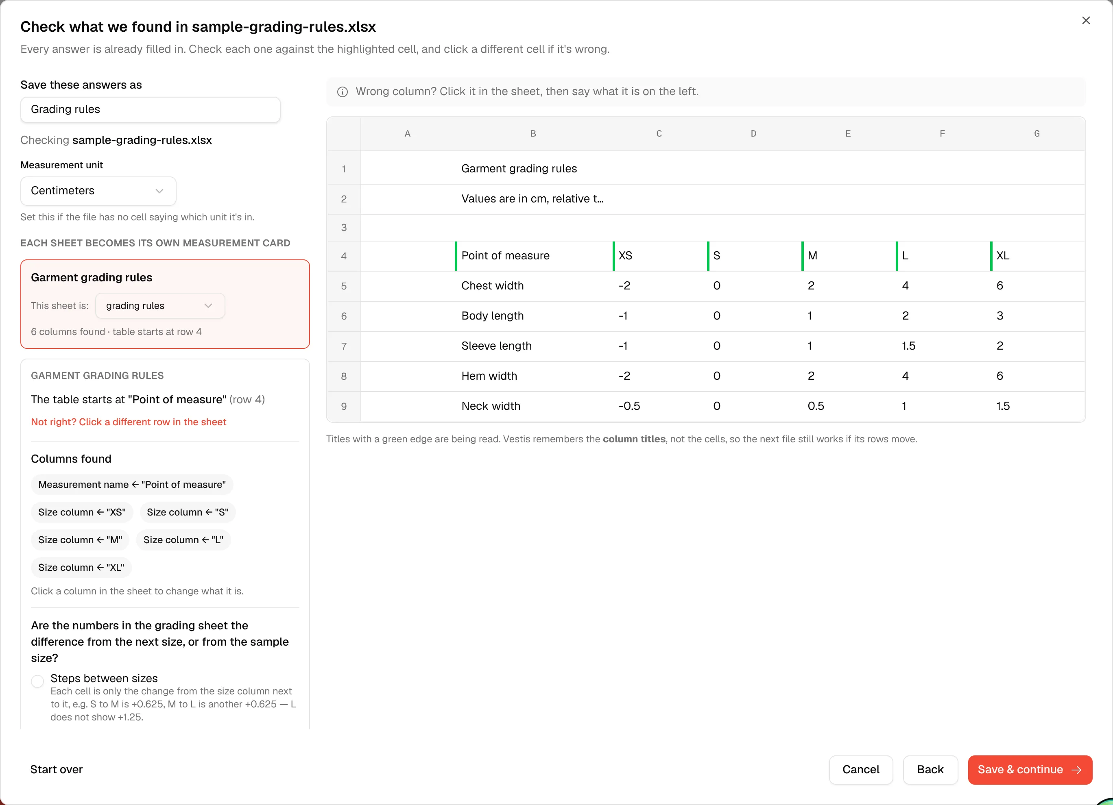Click row number 3 in the sheet

(344, 228)
